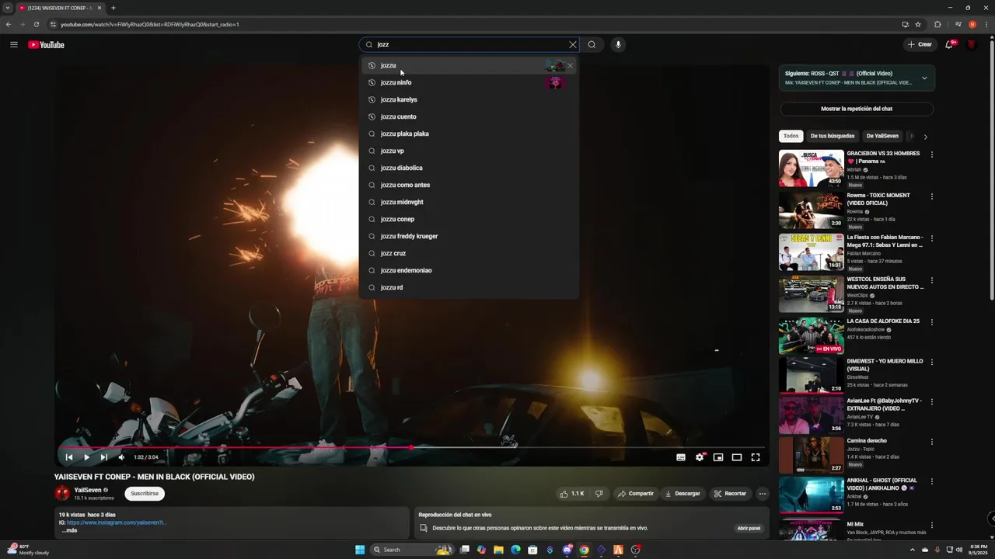
Task: Open GRACIEBON VS 33 HOMBRES video thumbnail
Action: pos(811,168)
